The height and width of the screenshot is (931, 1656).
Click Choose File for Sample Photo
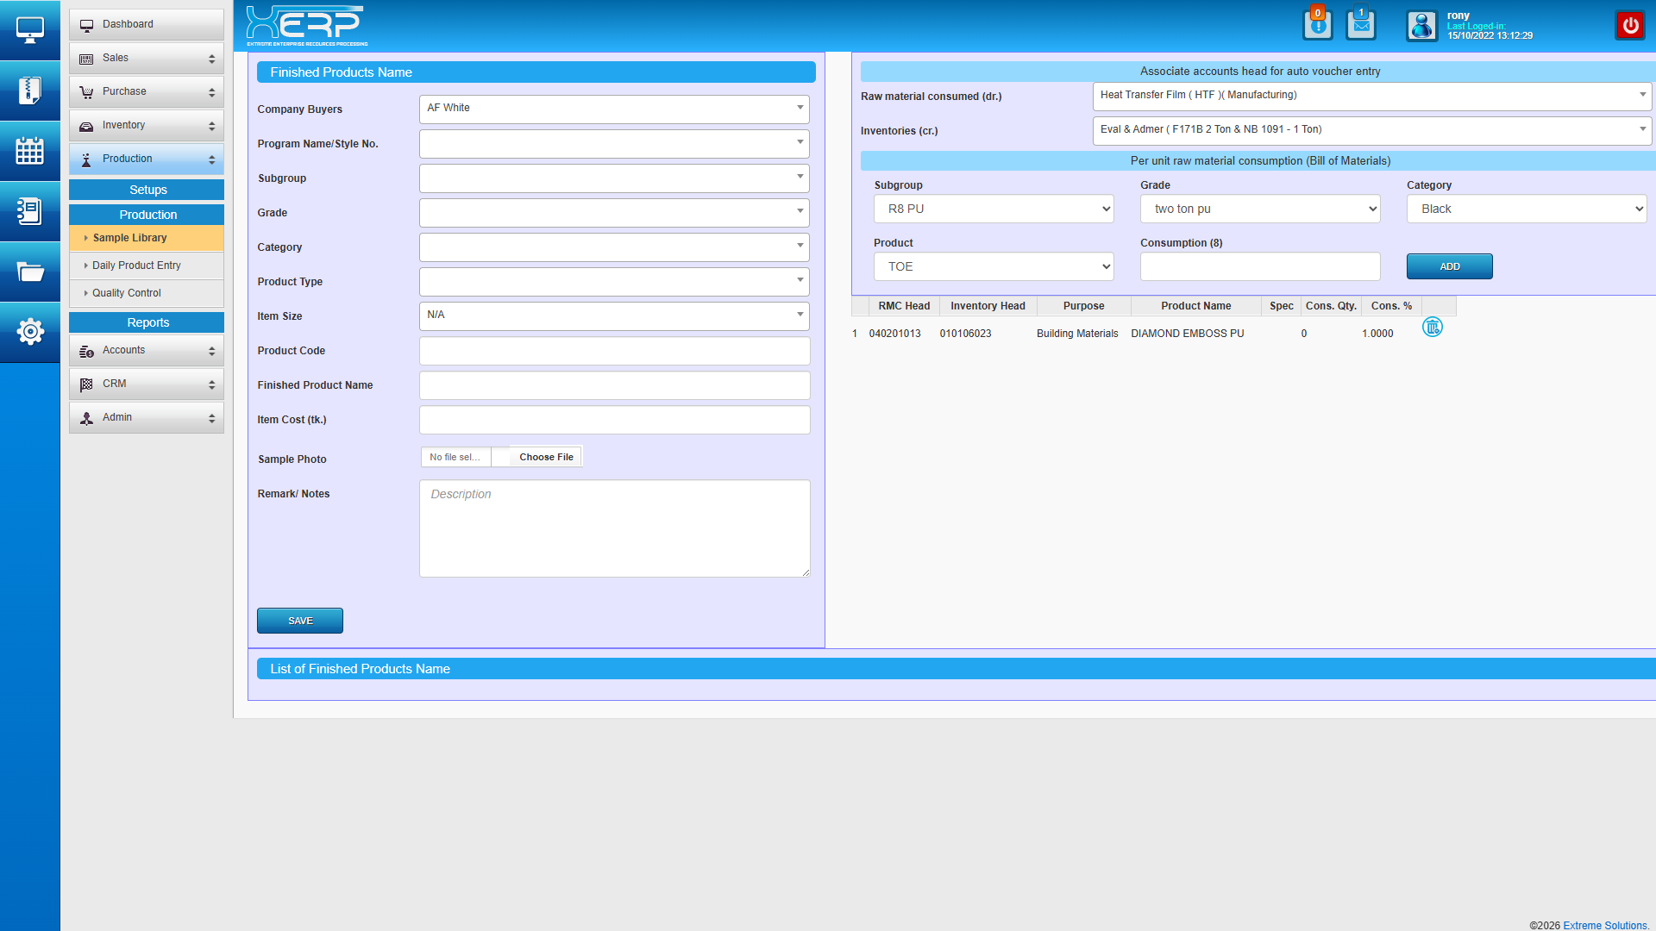click(546, 458)
